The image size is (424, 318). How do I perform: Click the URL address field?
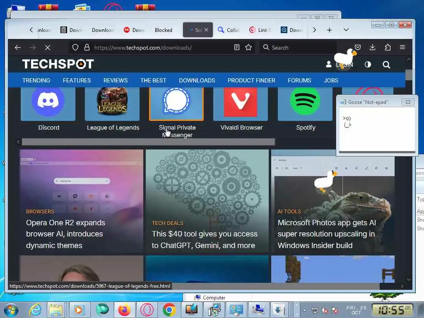(x=162, y=48)
